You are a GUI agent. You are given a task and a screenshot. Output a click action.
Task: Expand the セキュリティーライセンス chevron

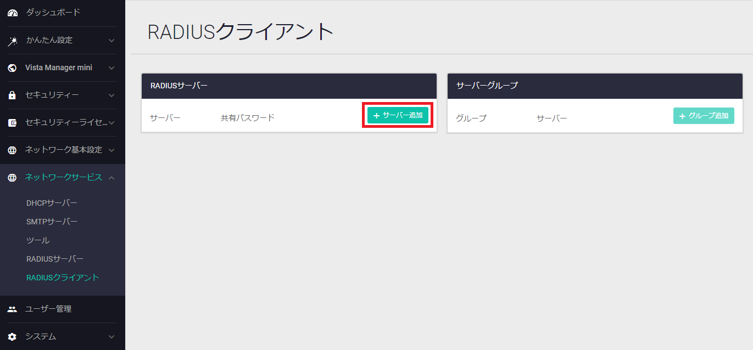tap(111, 123)
